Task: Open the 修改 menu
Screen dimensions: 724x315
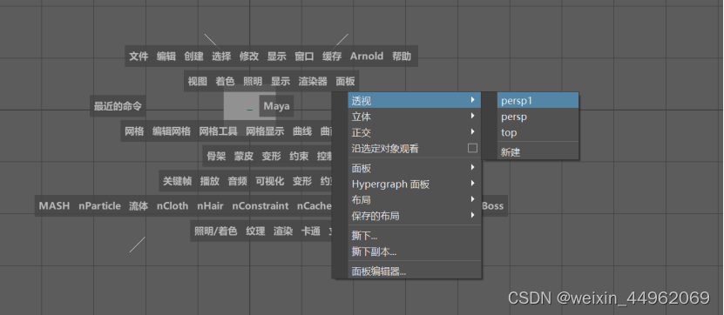Action: coord(249,57)
